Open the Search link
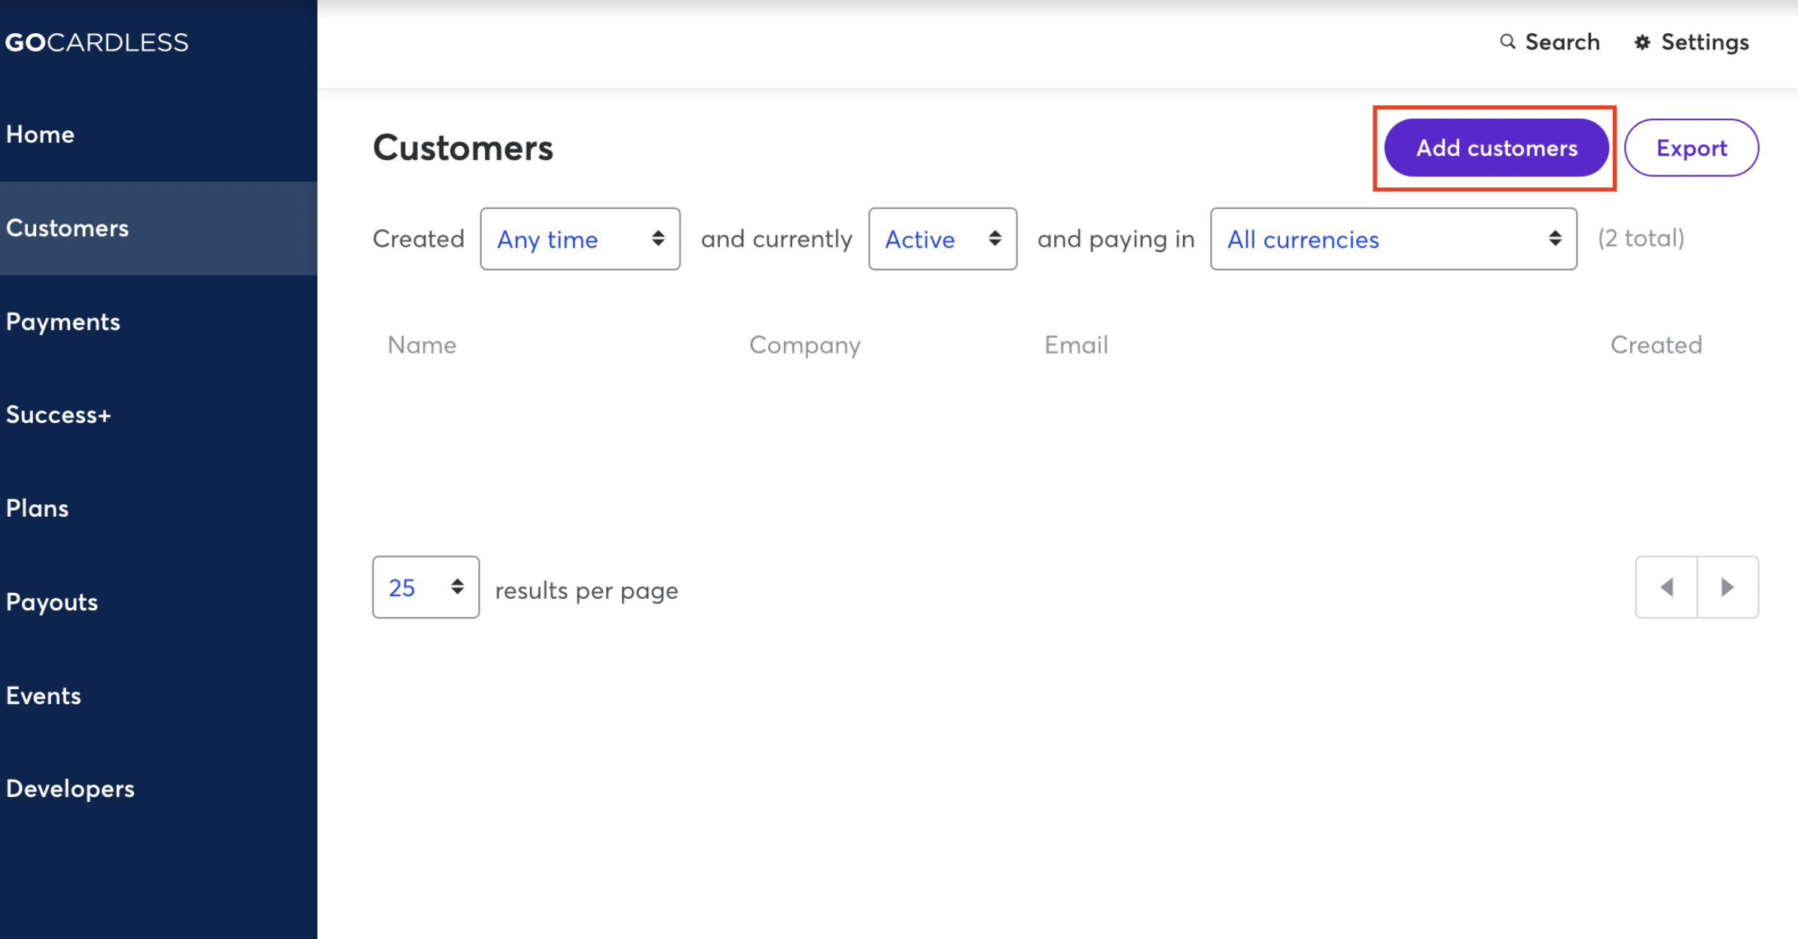Viewport: 1798px width, 939px height. point(1550,42)
